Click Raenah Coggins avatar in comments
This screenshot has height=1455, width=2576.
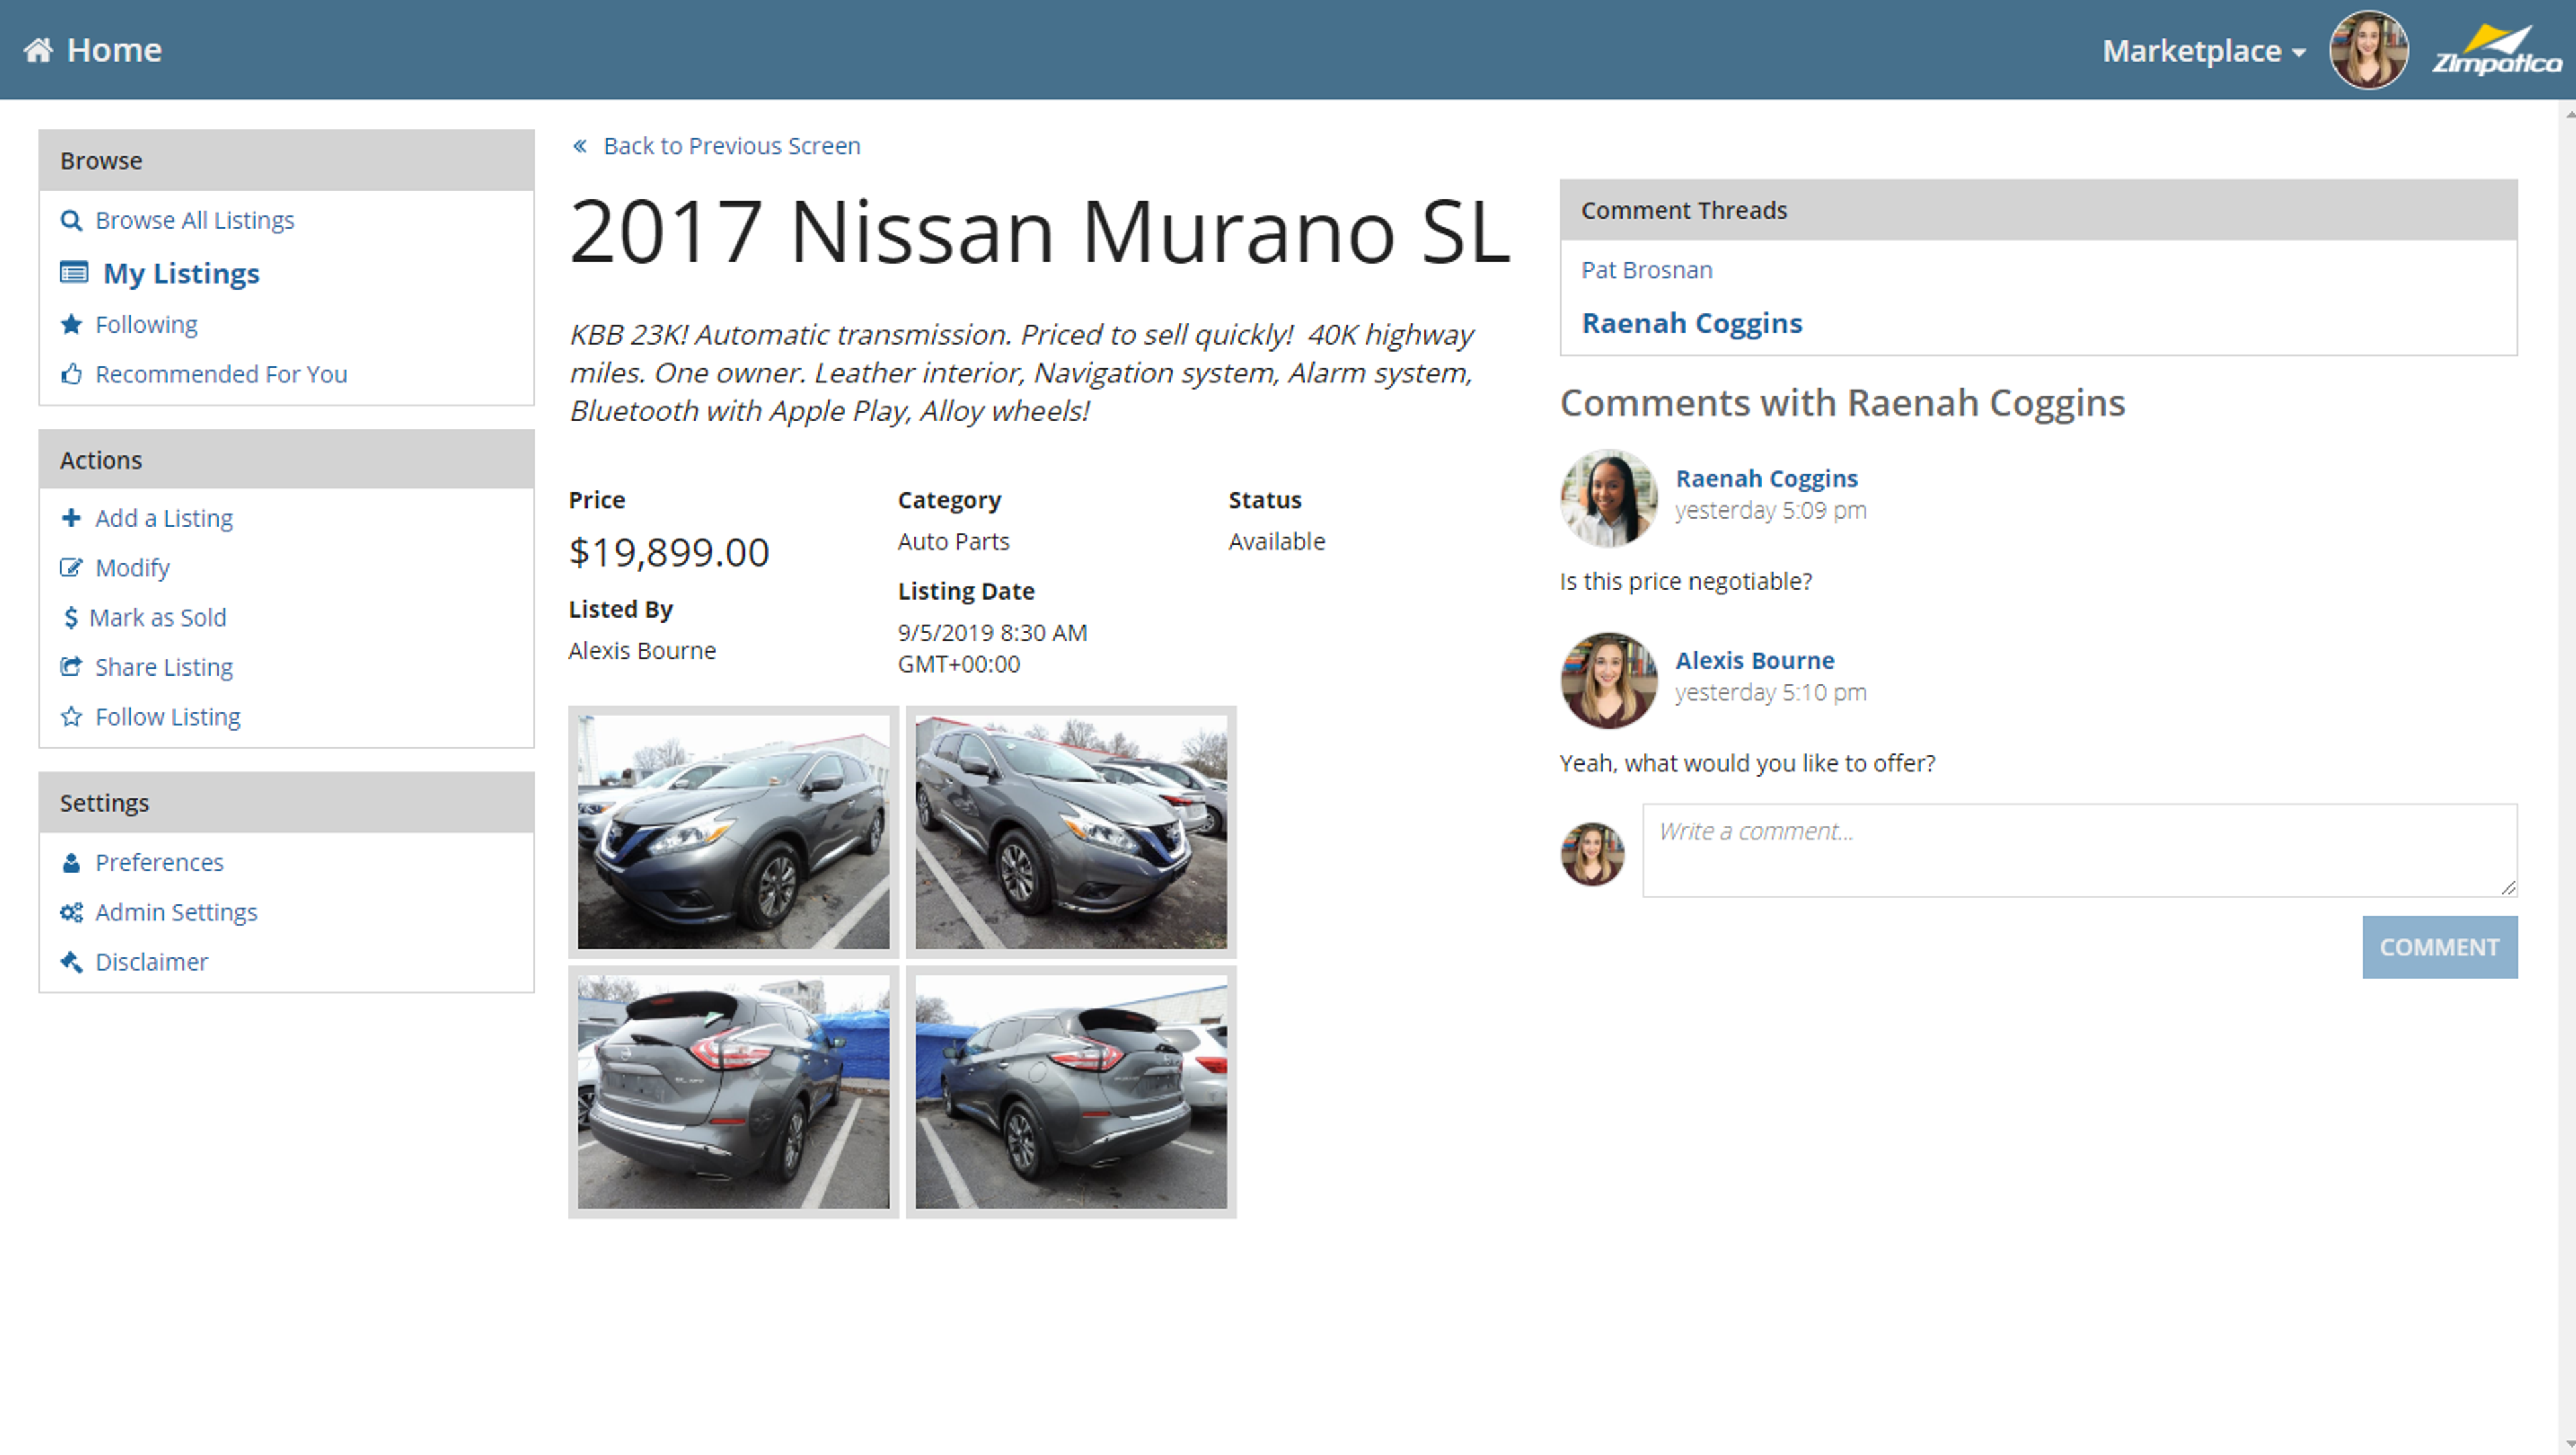pos(1608,498)
